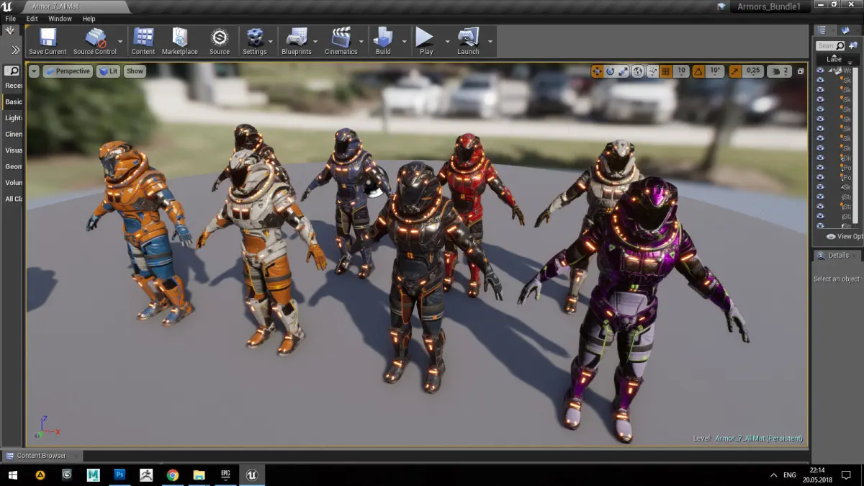Screen dimensions: 864x486
Task: Open the Play options dropdown arrow
Action: [446, 42]
